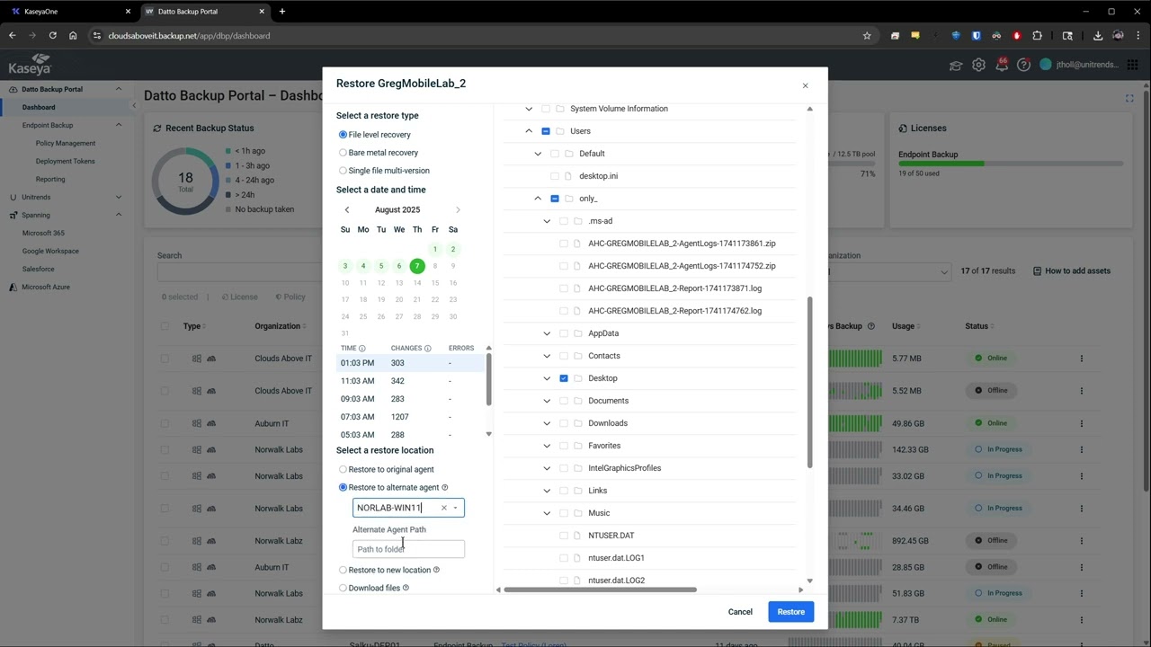Screen dimensions: 1151x647
Task: Open Chrome downloads icon
Action: [x=1098, y=36]
